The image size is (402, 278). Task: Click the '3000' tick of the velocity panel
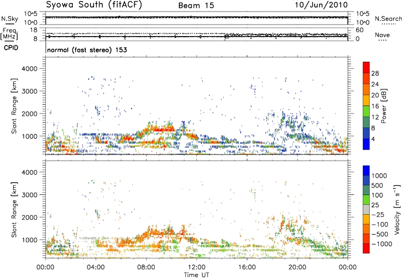tap(30, 195)
